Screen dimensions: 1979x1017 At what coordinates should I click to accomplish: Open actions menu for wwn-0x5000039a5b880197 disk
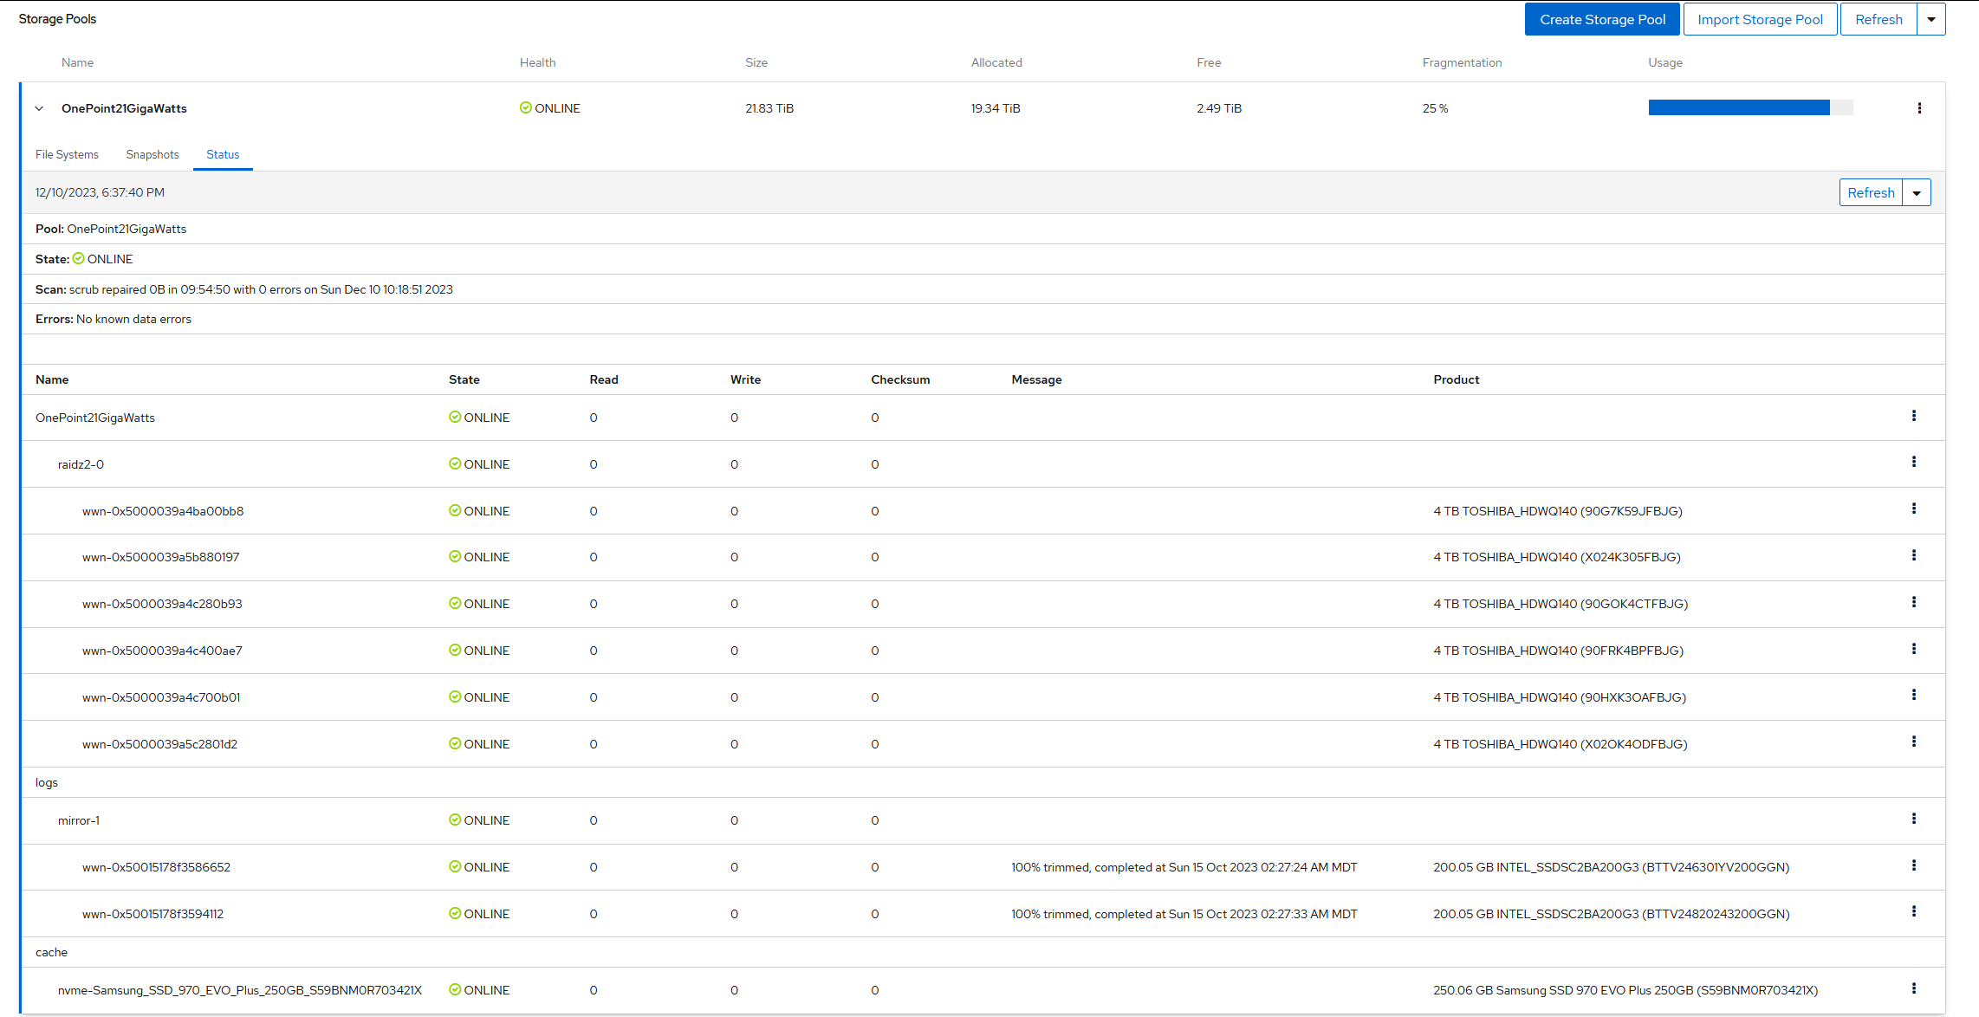[1913, 556]
